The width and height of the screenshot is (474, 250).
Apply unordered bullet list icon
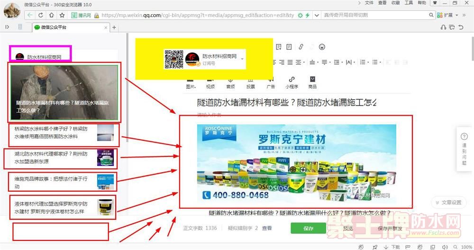pos(374,62)
